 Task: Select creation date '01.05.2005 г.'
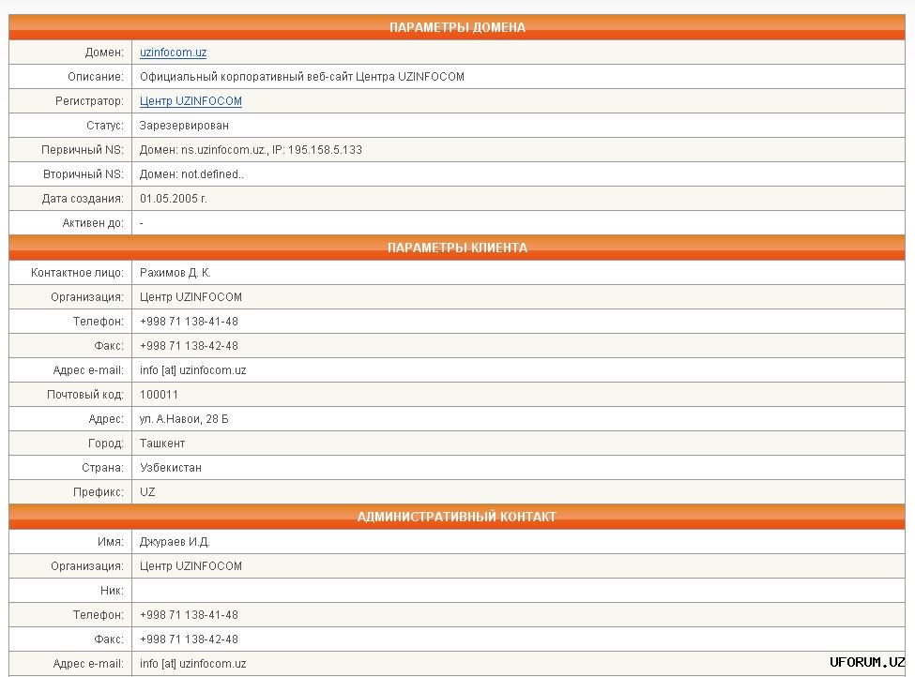pos(174,199)
